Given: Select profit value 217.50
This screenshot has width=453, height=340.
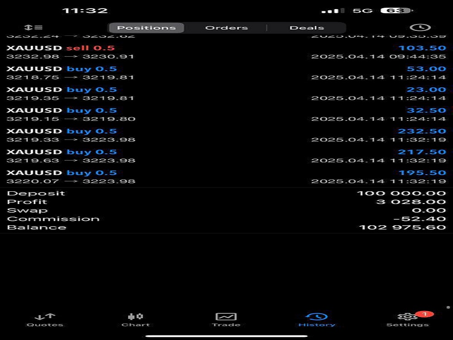Looking at the screenshot, I should (422, 152).
